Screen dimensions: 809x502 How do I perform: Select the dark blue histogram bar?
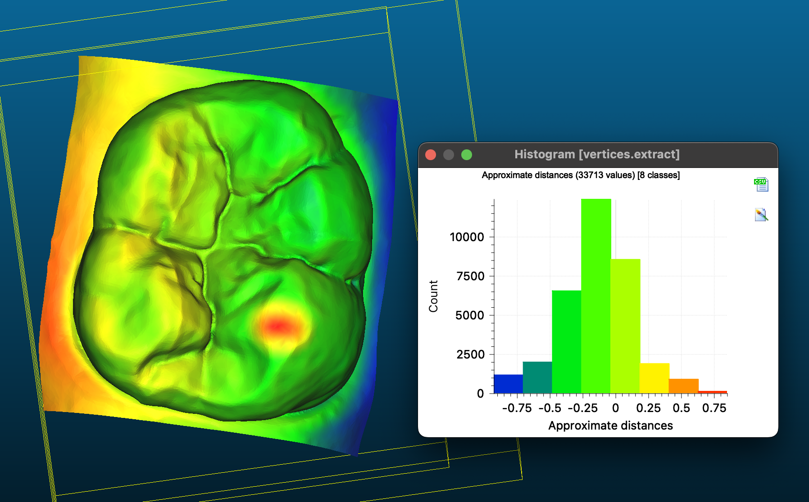point(508,384)
